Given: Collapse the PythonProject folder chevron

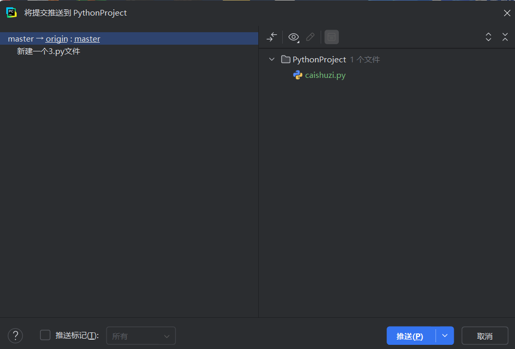Looking at the screenshot, I should click(272, 59).
